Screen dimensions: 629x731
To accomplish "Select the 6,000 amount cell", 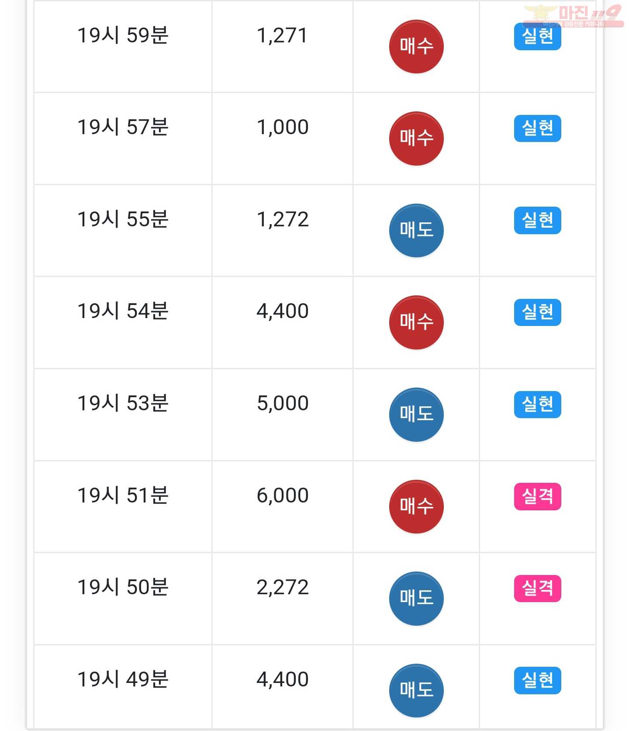I will (x=283, y=506).
